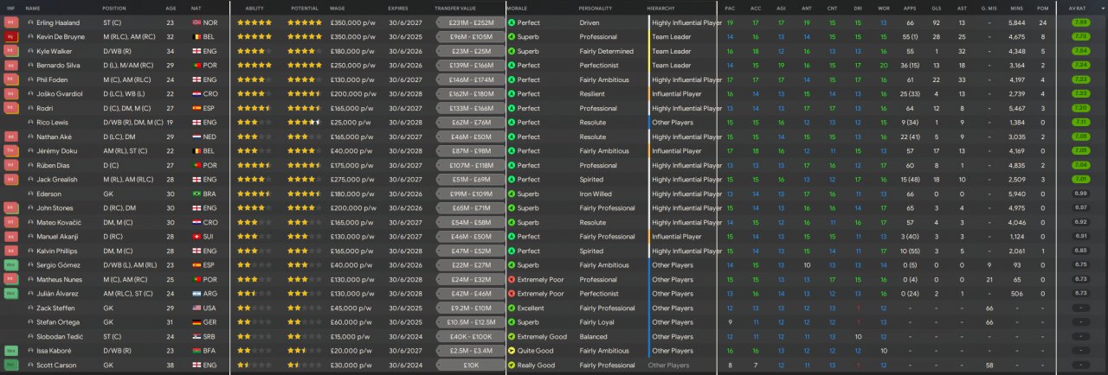The height and width of the screenshot is (375, 1108).
Task: Sort the squad by the NAME column header
Action: click(33, 8)
